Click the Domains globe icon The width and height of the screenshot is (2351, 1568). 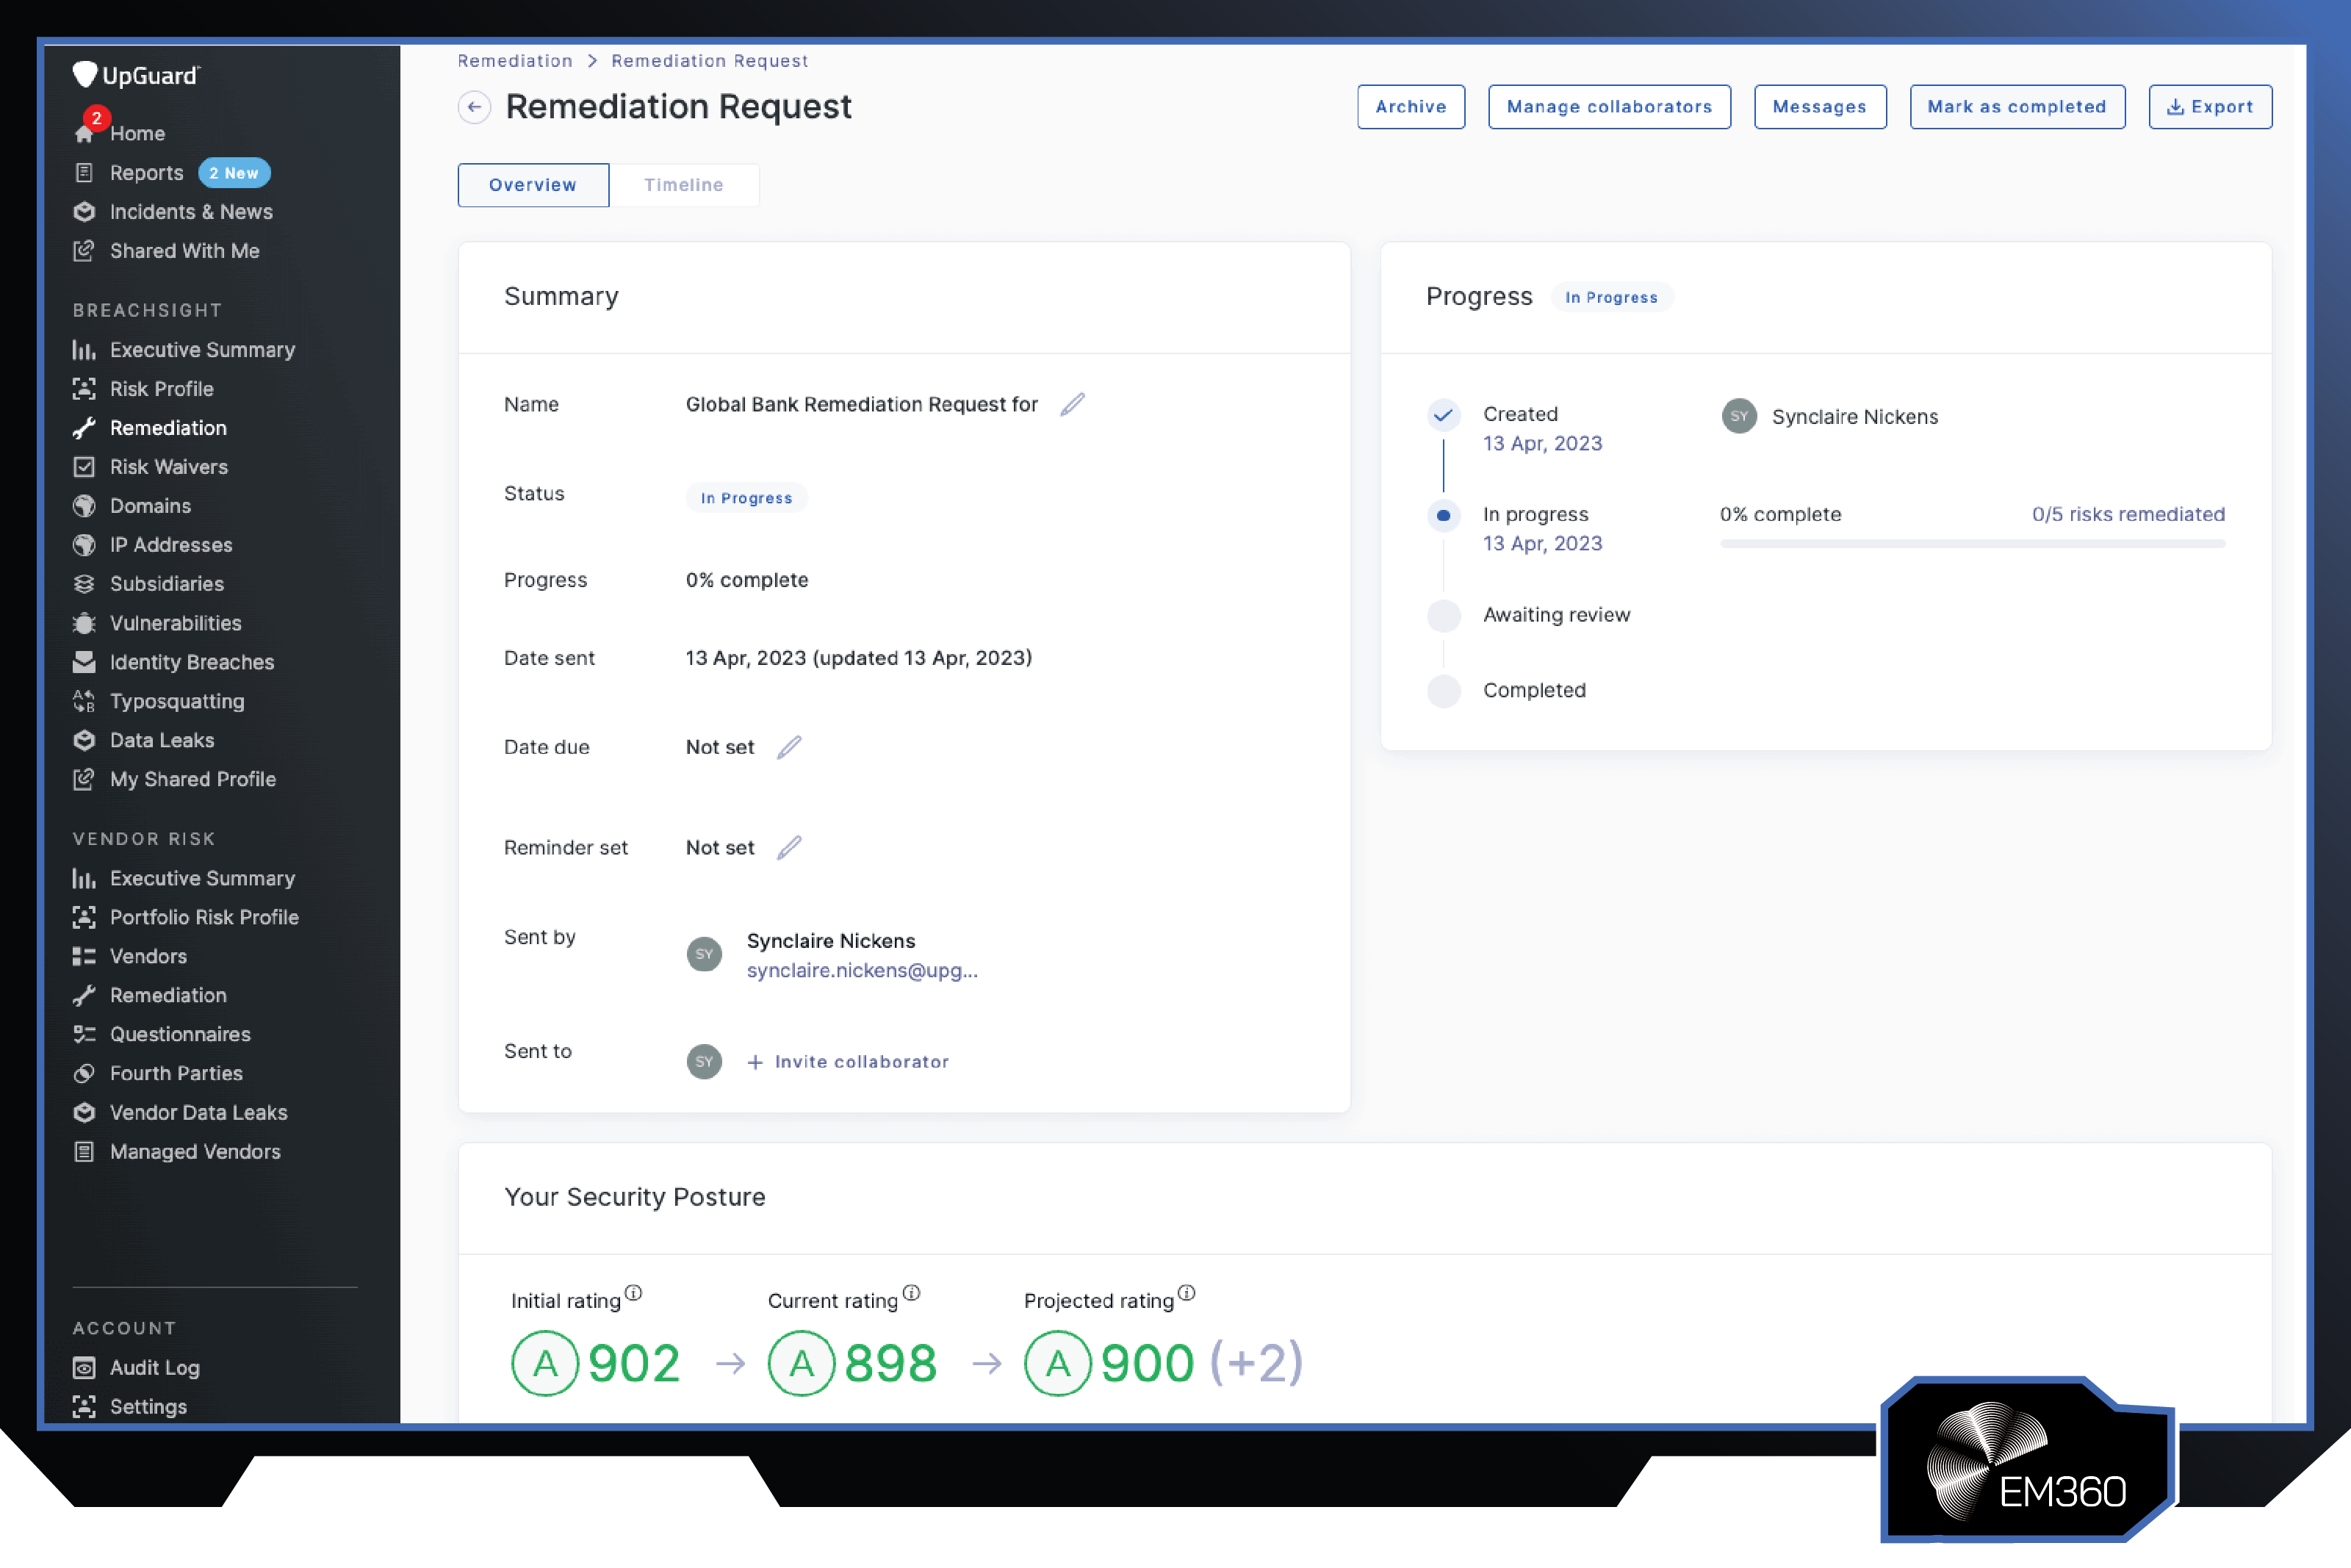[85, 506]
